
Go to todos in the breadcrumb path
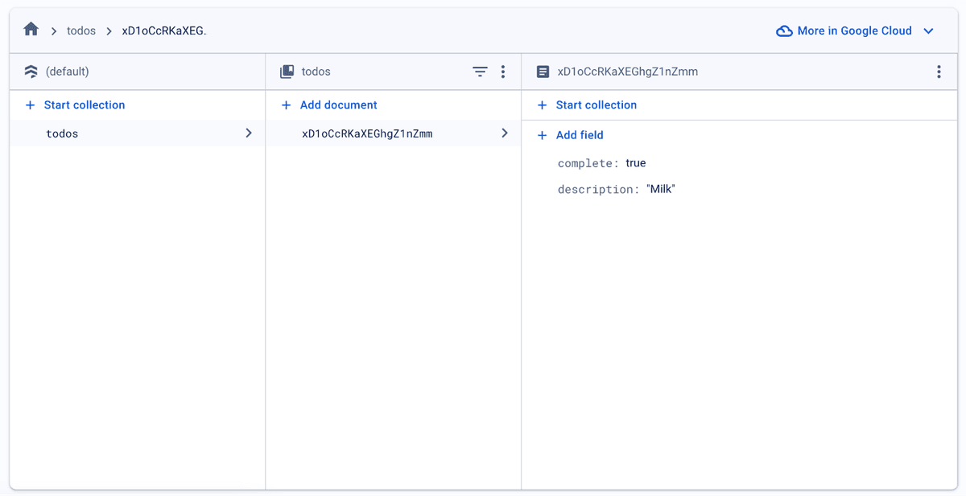(81, 31)
